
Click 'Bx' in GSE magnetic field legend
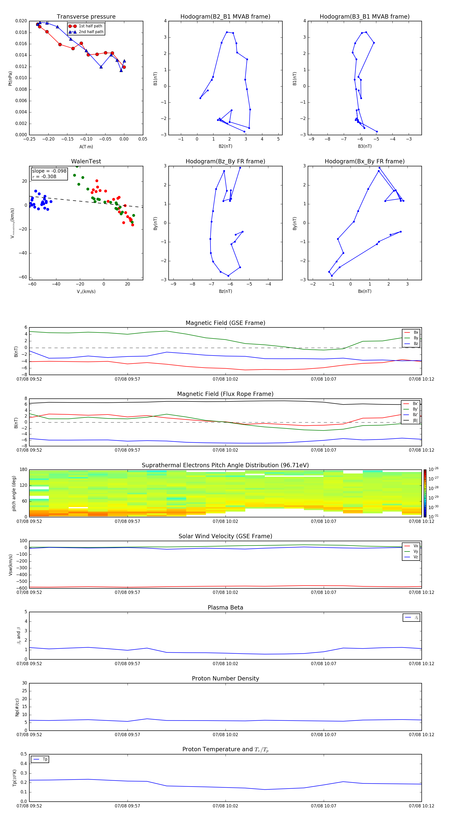click(416, 332)
